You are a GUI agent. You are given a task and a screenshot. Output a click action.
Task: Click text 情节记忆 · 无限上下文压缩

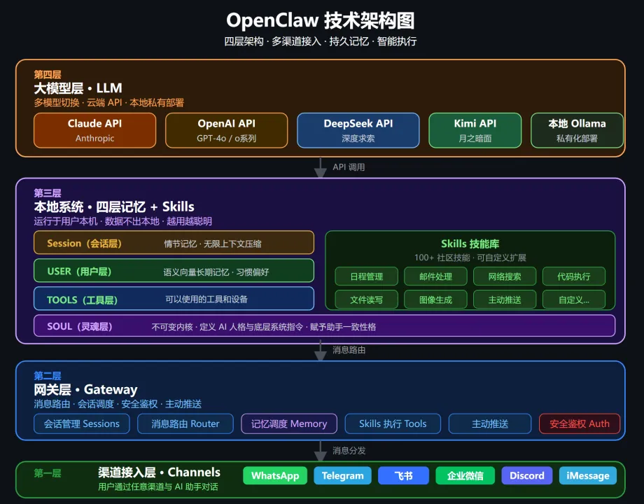pyautogui.click(x=213, y=244)
